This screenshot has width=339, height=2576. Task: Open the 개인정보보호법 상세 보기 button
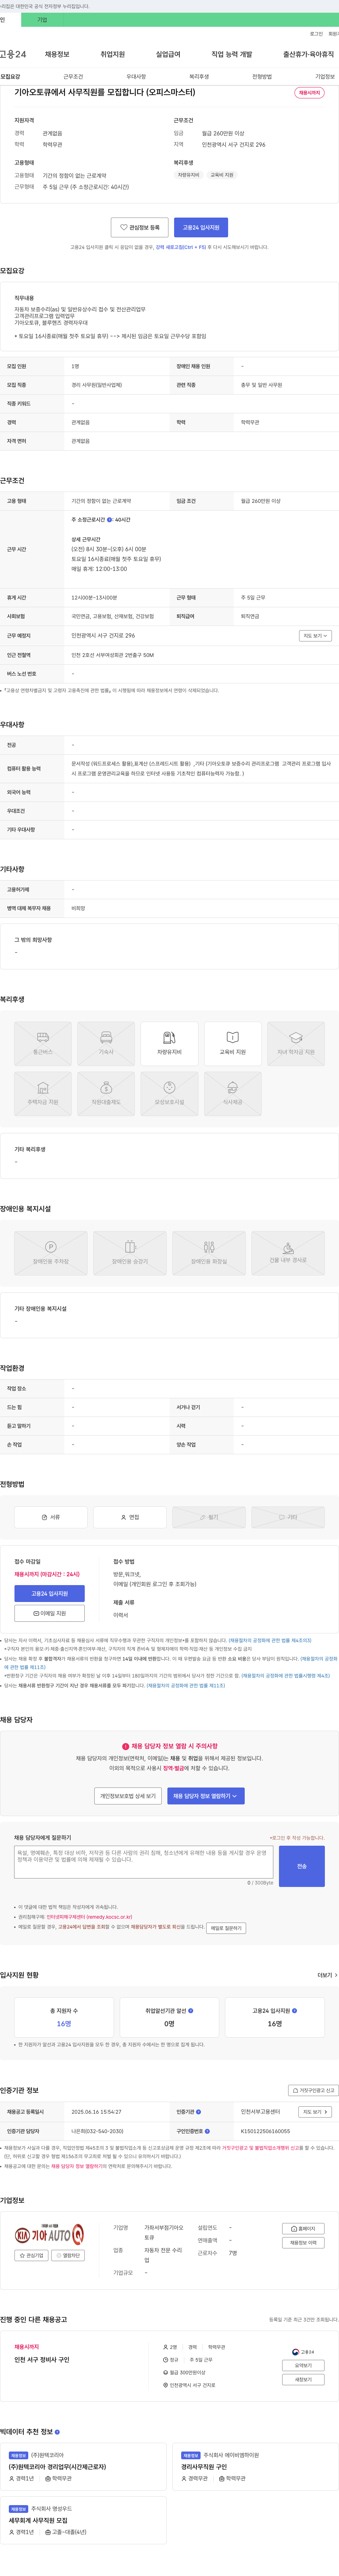click(x=128, y=1796)
